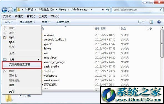Expand the address bar history dropdown
164x104 pixels.
[103, 10]
